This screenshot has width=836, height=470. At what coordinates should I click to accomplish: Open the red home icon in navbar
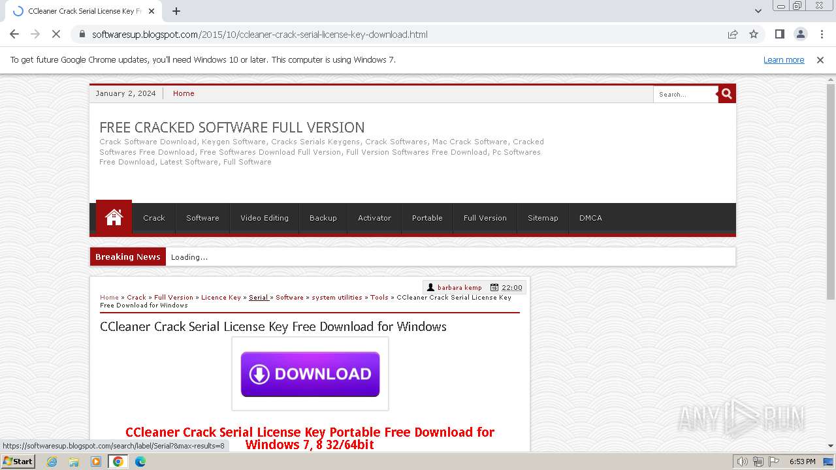[114, 217]
